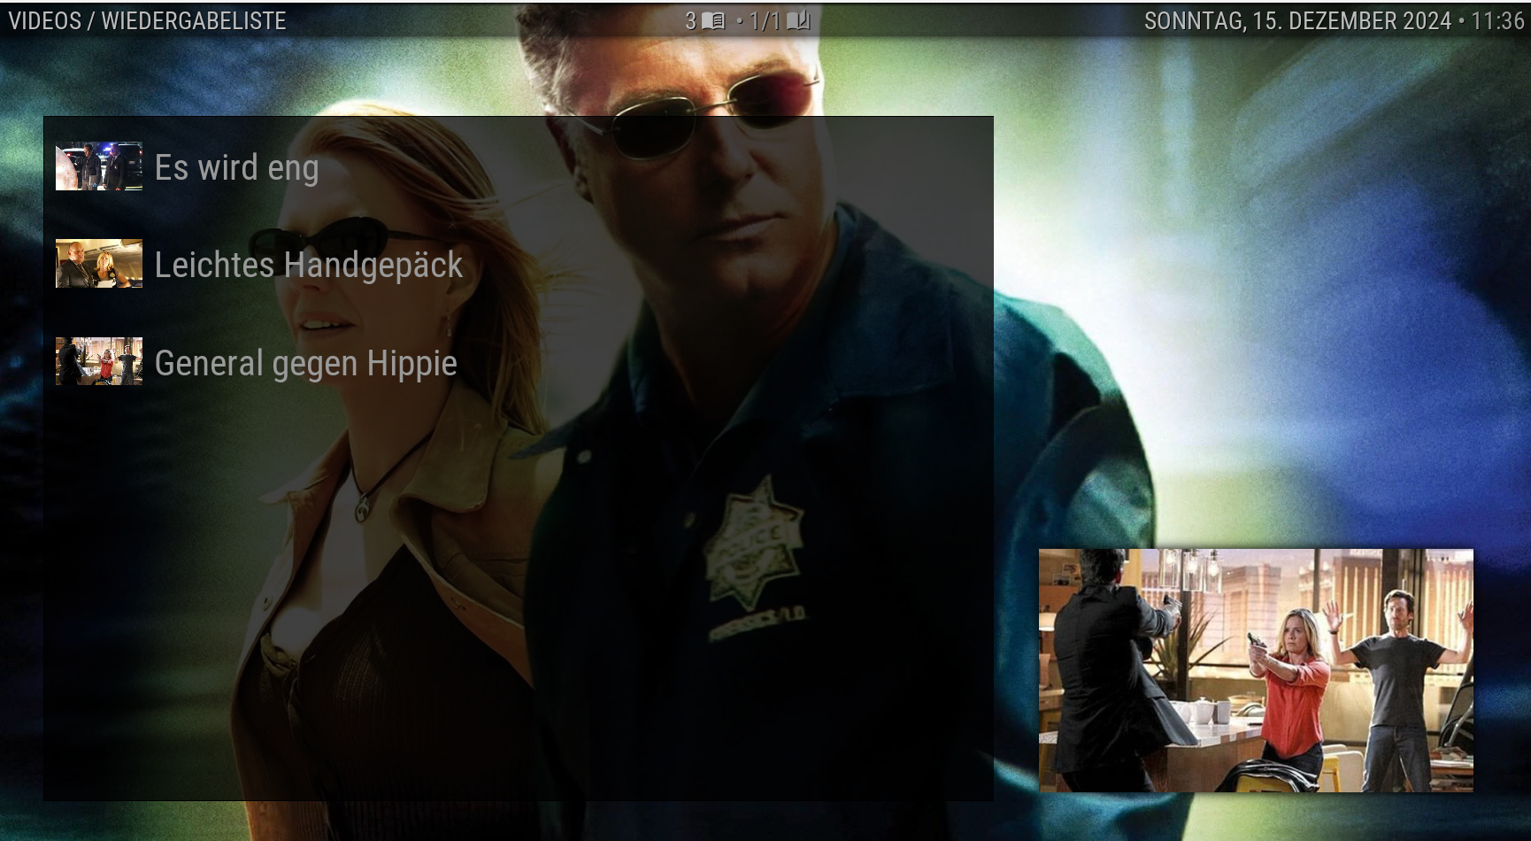Click "Videos / Wiedergabeliste" header text
Image resolution: width=1531 pixels, height=841 pixels.
click(147, 21)
